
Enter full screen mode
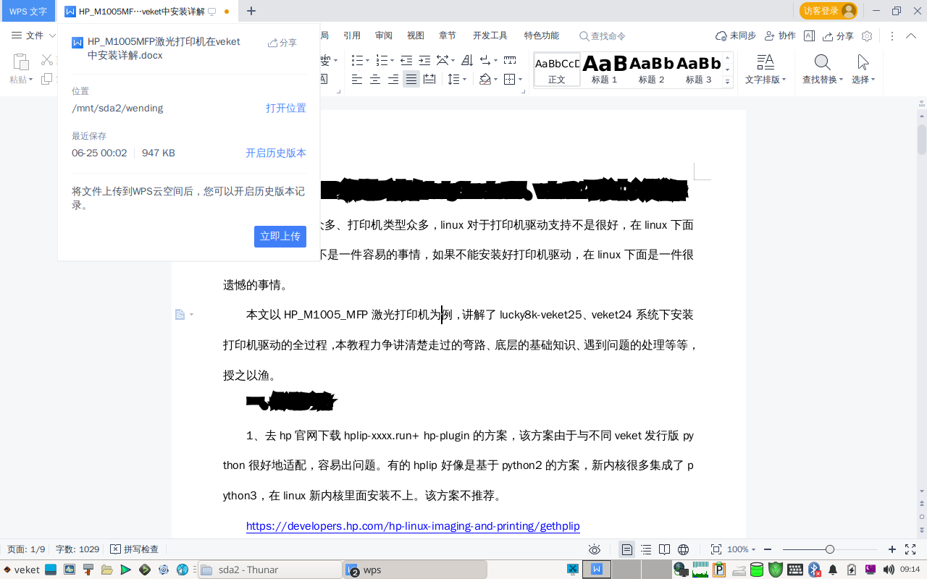910,549
